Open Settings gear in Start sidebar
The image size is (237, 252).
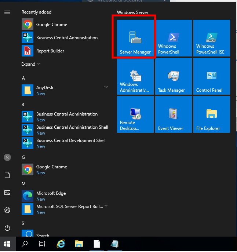pos(7,210)
